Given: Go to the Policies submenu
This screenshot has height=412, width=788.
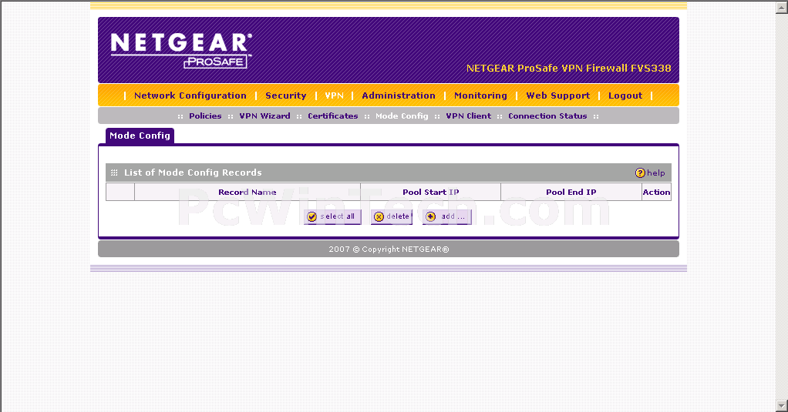Looking at the screenshot, I should point(205,116).
